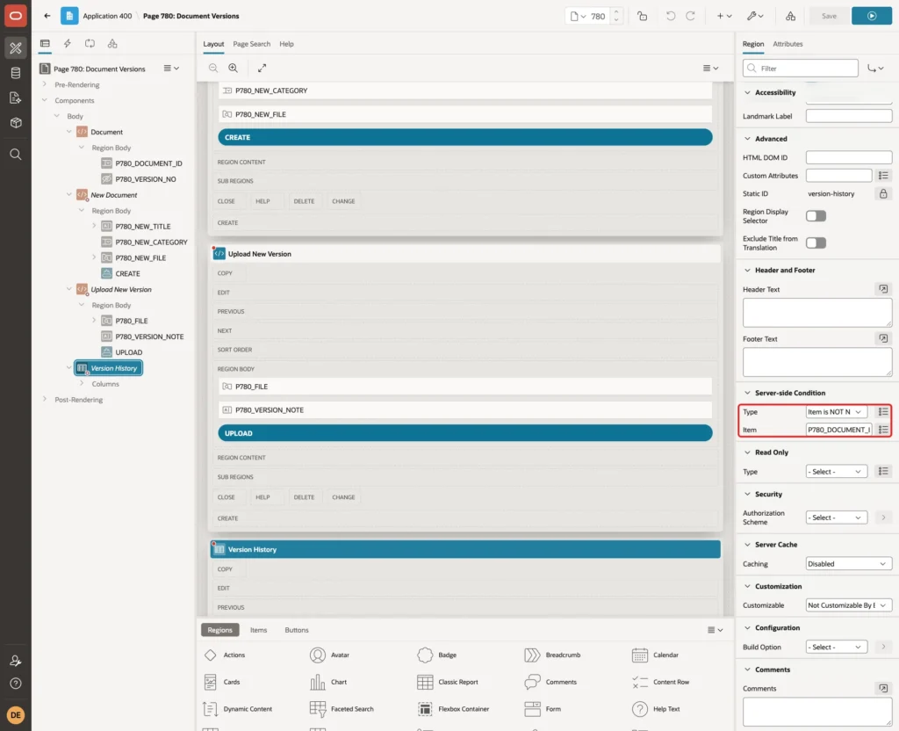Viewport: 899px width, 731px height.
Task: Open the Server-side Condition Type dropdown
Action: pos(836,412)
